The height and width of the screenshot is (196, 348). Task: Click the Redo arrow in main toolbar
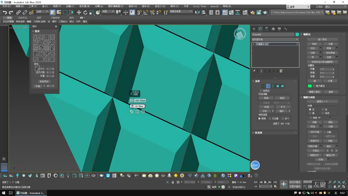(11, 12)
